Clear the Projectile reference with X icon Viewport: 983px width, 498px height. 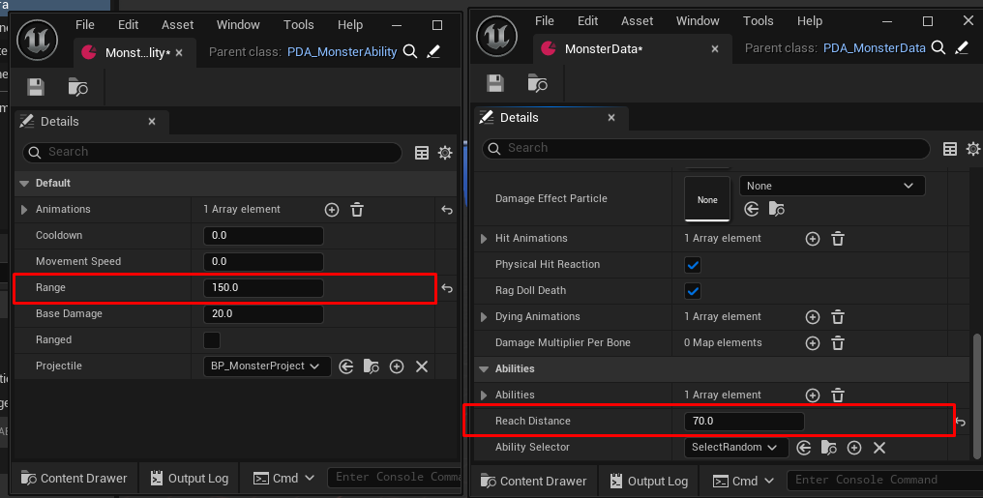(x=422, y=366)
